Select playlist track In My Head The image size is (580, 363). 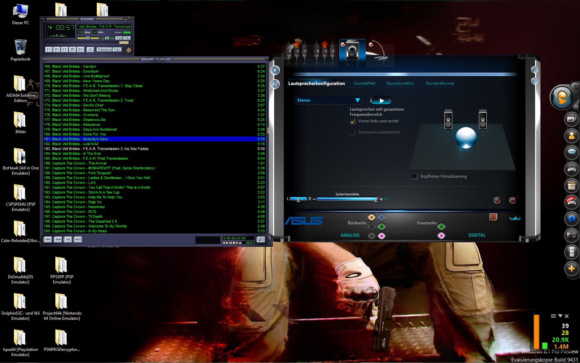[x=154, y=231]
